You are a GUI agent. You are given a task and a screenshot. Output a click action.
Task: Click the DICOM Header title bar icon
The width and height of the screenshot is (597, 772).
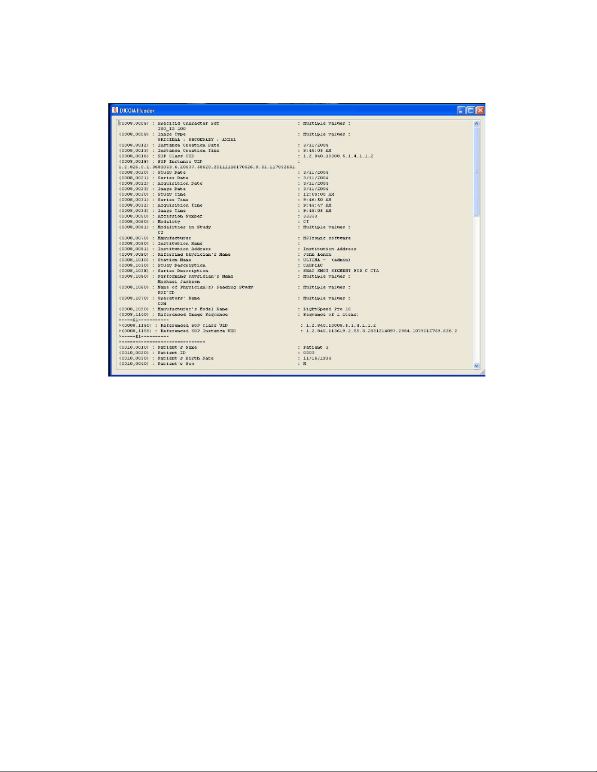pyautogui.click(x=115, y=110)
